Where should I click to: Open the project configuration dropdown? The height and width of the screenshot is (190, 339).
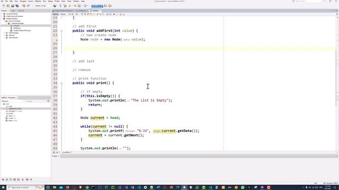click(x=42, y=6)
